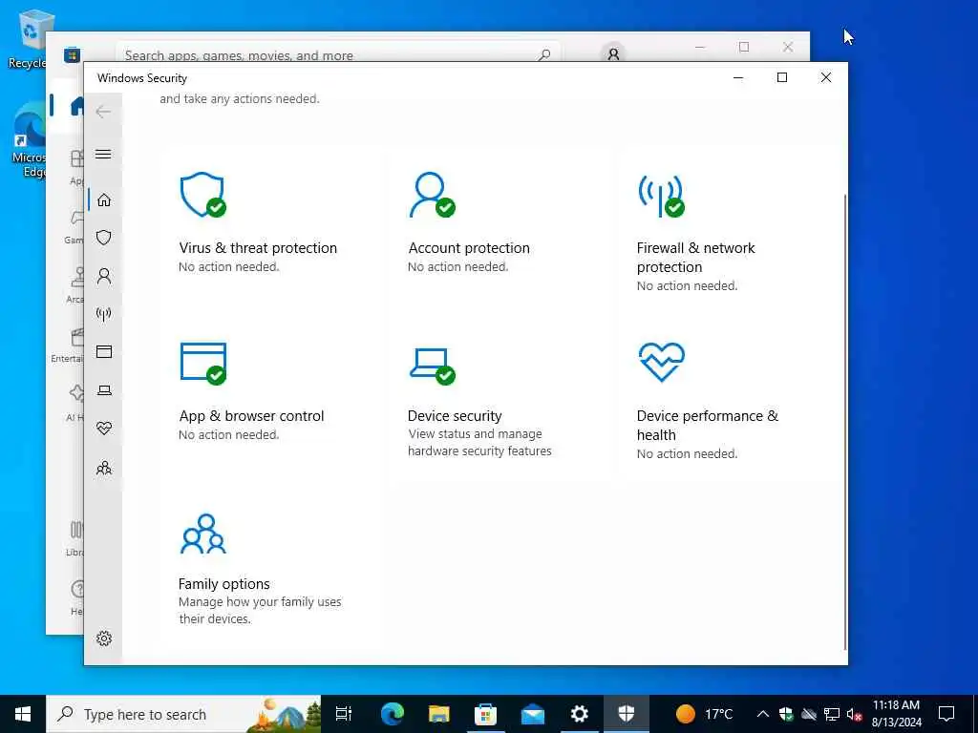Open the profile icon in Microsoft Store
The height and width of the screenshot is (733, 978).
point(613,53)
